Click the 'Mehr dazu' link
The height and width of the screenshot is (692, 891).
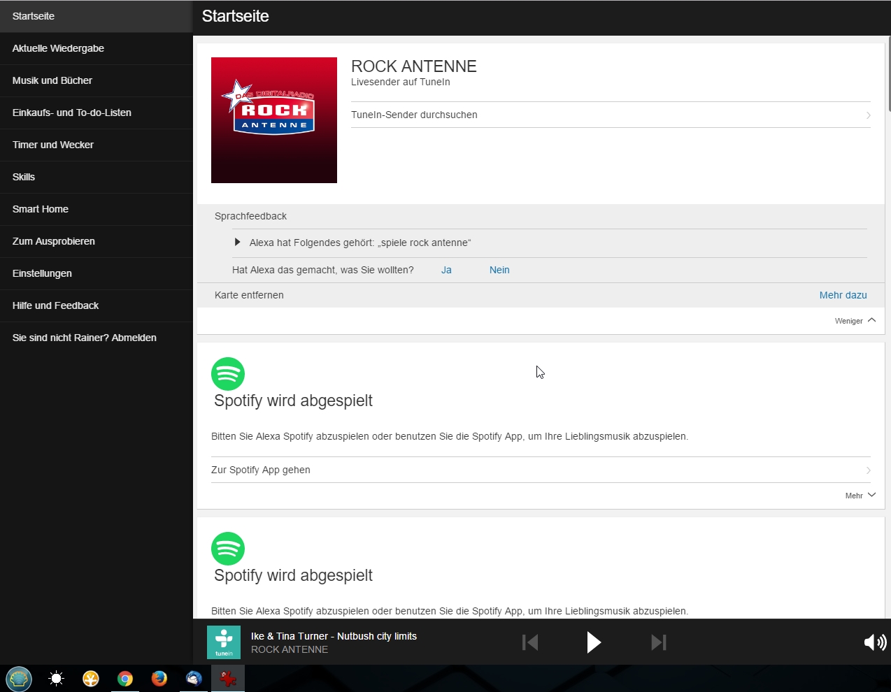tap(843, 295)
